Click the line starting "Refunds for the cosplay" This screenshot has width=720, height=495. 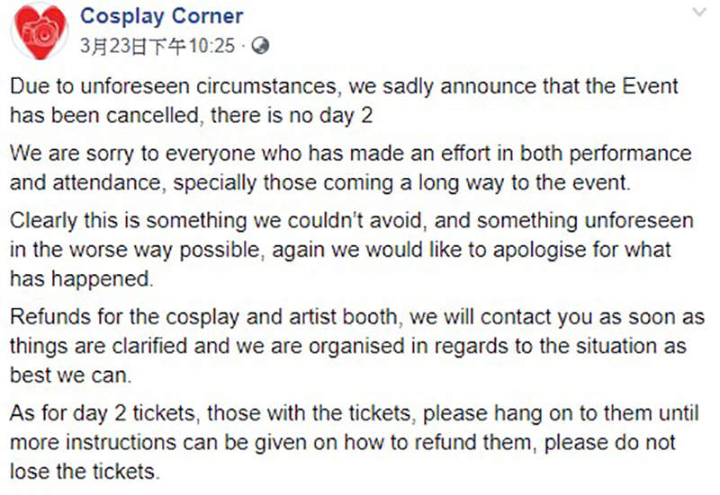(357, 319)
